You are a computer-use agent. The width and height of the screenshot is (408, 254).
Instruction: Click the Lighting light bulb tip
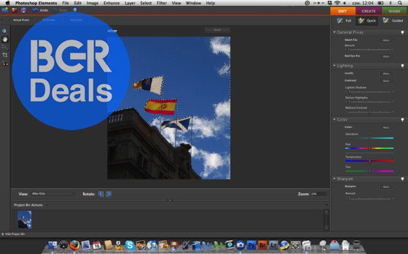click(x=403, y=66)
